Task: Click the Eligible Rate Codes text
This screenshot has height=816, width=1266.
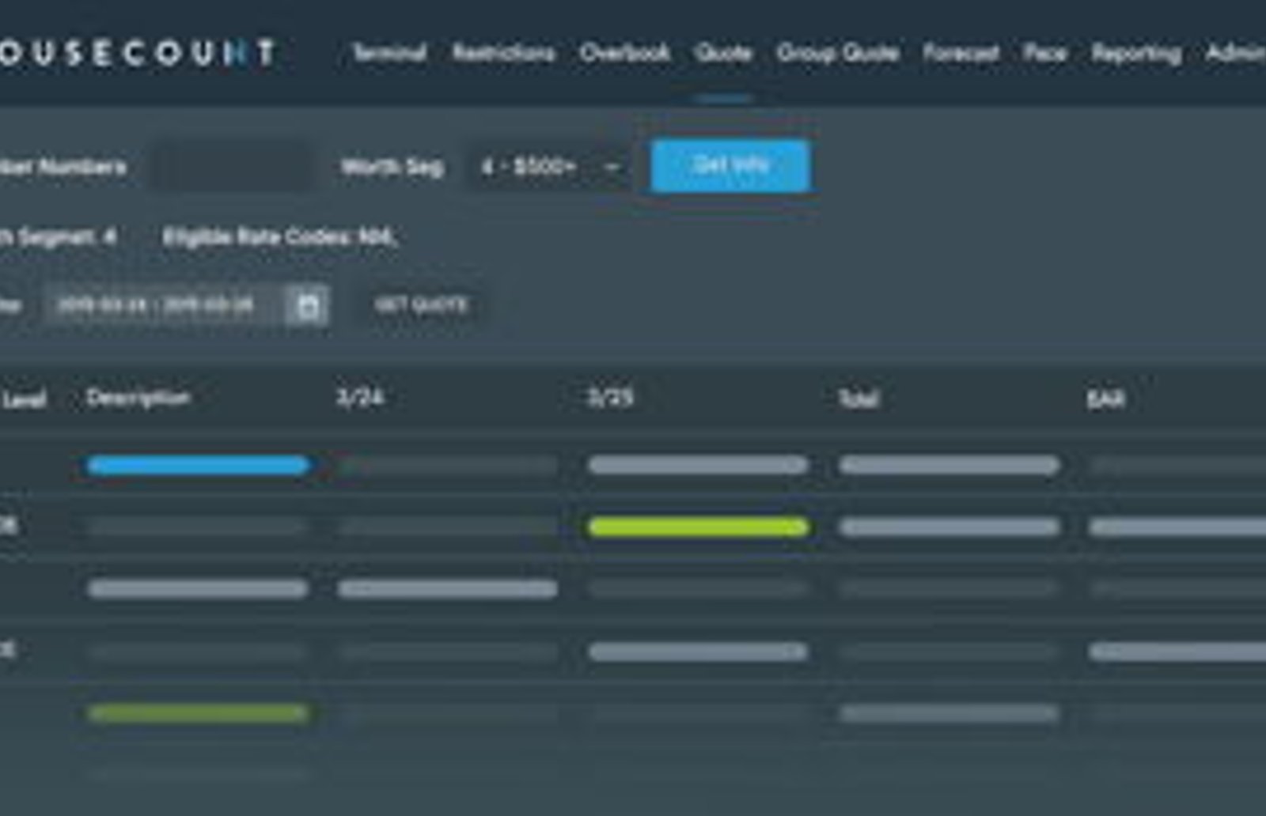Action: tap(280, 236)
